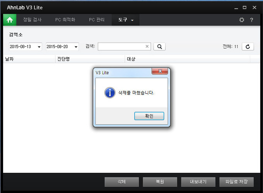Go to the green Home icon
The height and width of the screenshot is (193, 263).
pyautogui.click(x=10, y=20)
